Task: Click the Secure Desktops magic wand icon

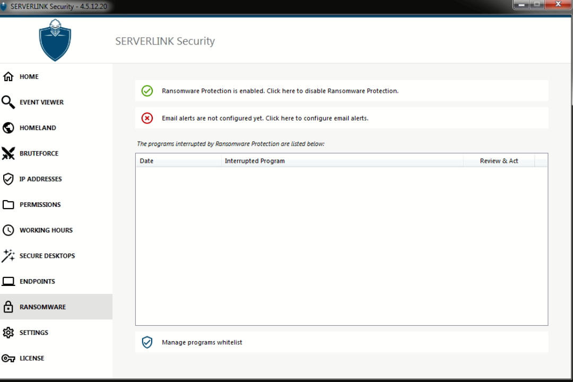Action: tap(8, 256)
